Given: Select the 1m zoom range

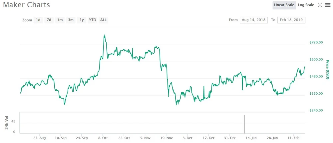Looking at the screenshot, I should 60,20.
